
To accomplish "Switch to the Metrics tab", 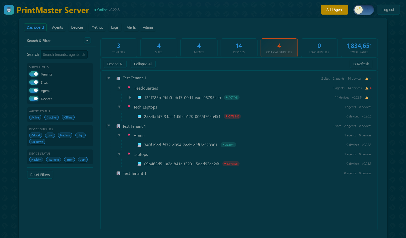I will [97, 27].
